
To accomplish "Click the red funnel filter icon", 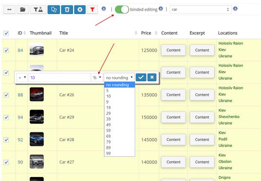I will tap(92, 9).
